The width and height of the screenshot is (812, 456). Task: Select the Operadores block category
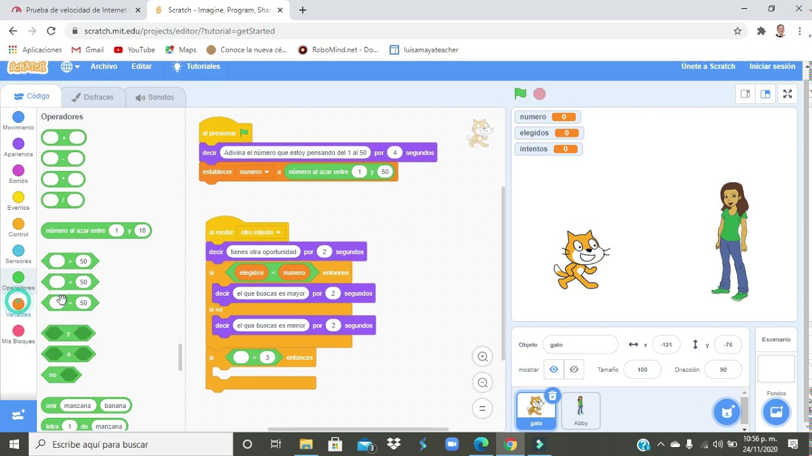tap(18, 281)
